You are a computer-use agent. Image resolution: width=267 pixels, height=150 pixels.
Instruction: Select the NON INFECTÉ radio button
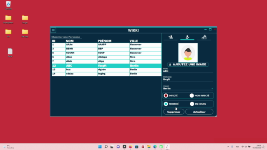[192, 95]
